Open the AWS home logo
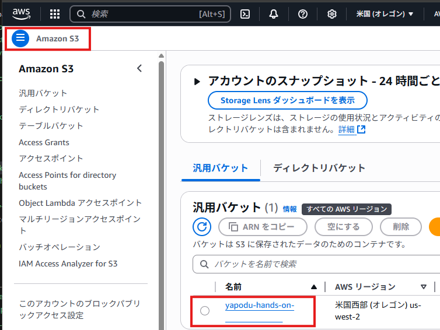The height and width of the screenshot is (330, 440). (x=22, y=13)
